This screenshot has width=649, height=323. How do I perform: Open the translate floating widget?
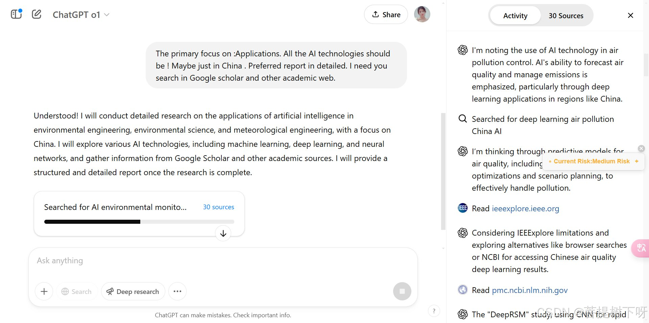point(640,248)
